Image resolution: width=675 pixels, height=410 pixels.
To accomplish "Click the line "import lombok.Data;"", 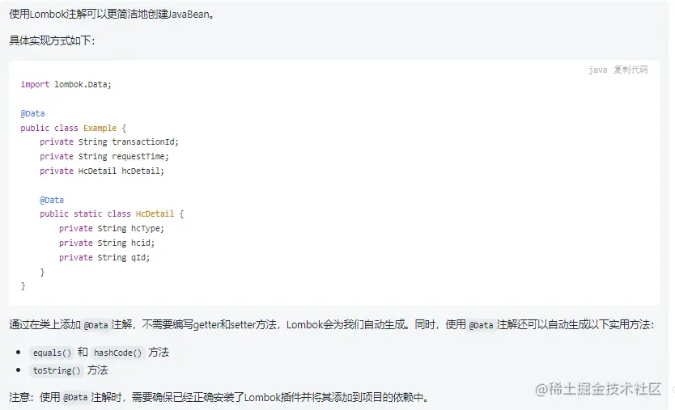I will point(66,84).
